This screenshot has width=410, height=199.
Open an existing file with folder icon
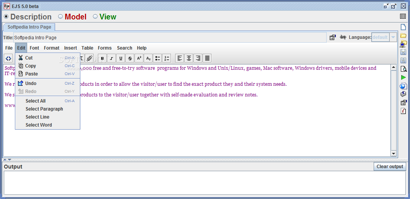(403, 35)
